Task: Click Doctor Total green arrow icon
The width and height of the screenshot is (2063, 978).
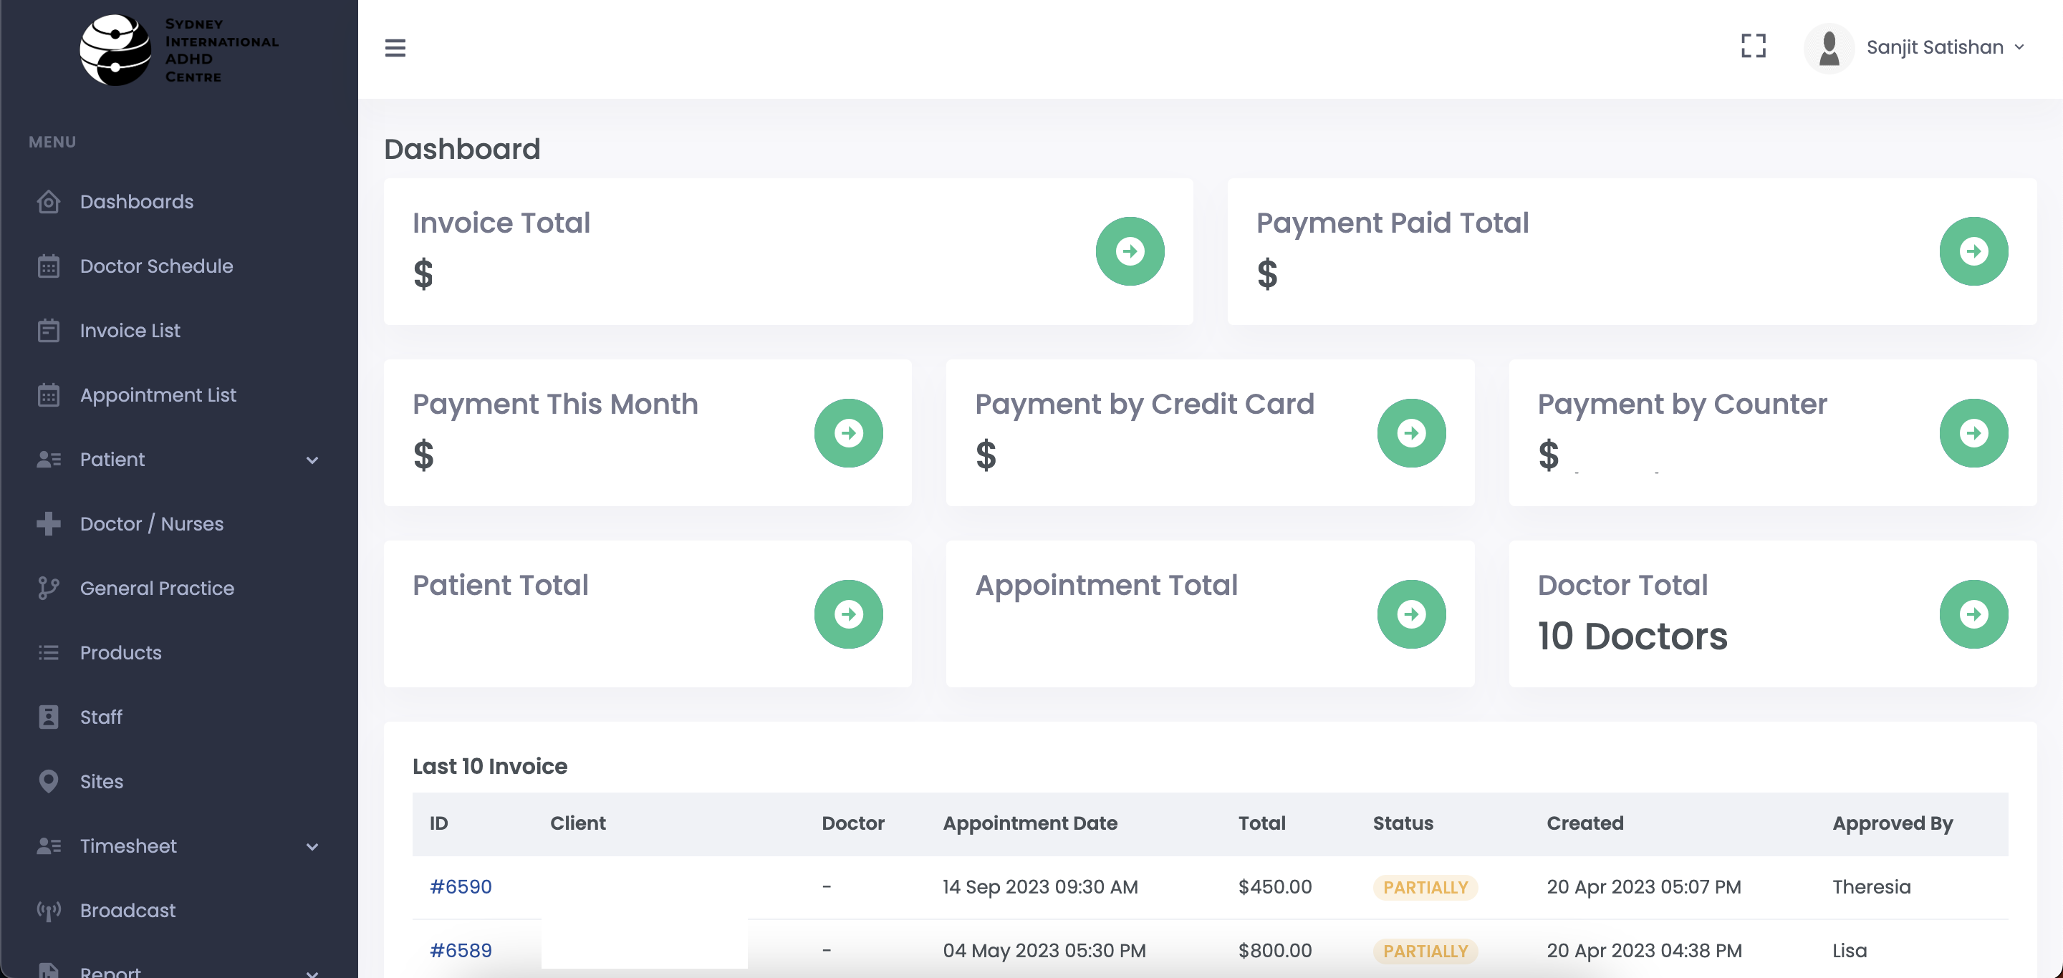Action: click(1973, 614)
